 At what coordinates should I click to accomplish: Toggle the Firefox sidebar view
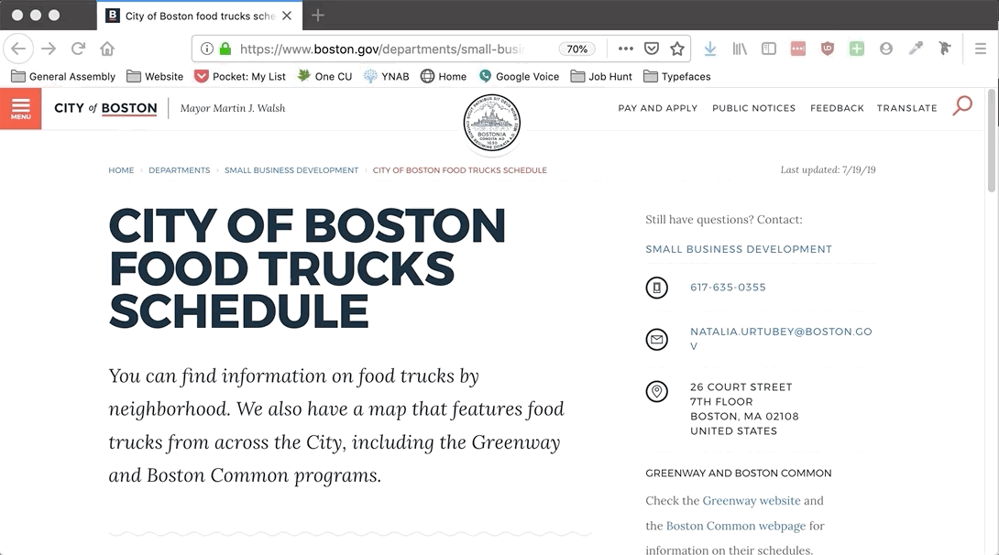point(768,49)
